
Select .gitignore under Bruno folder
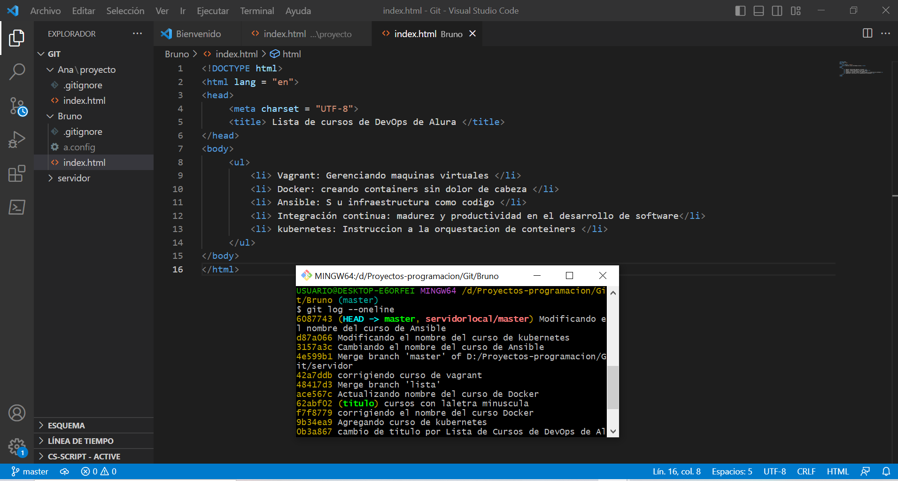[94, 132]
